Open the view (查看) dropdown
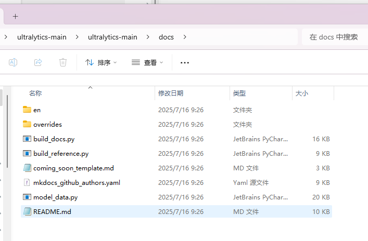368x241 pixels. coord(147,62)
